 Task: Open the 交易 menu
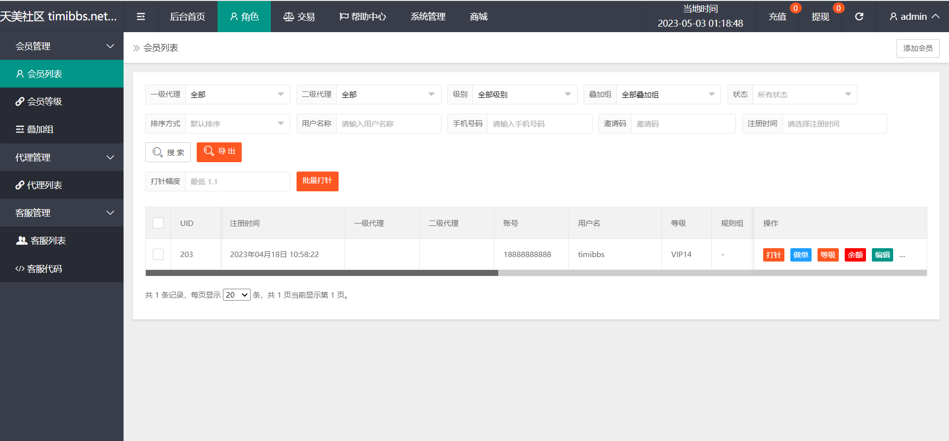pos(299,17)
